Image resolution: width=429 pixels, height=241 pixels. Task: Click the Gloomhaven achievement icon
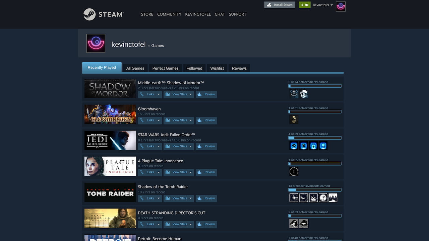(x=294, y=120)
